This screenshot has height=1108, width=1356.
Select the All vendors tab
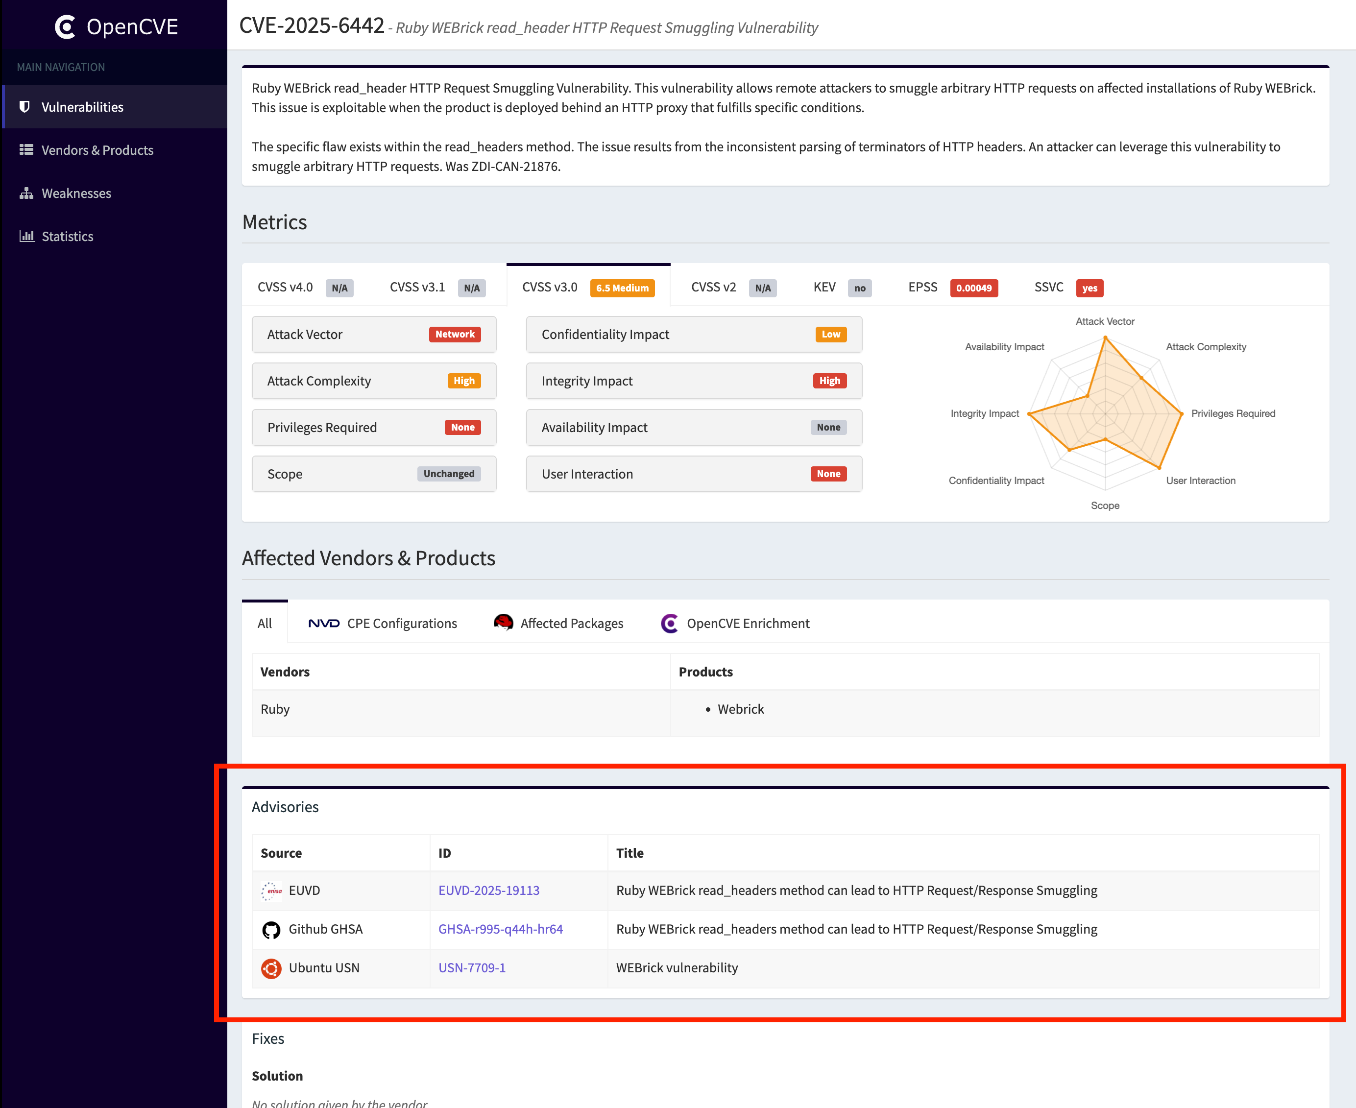point(265,622)
